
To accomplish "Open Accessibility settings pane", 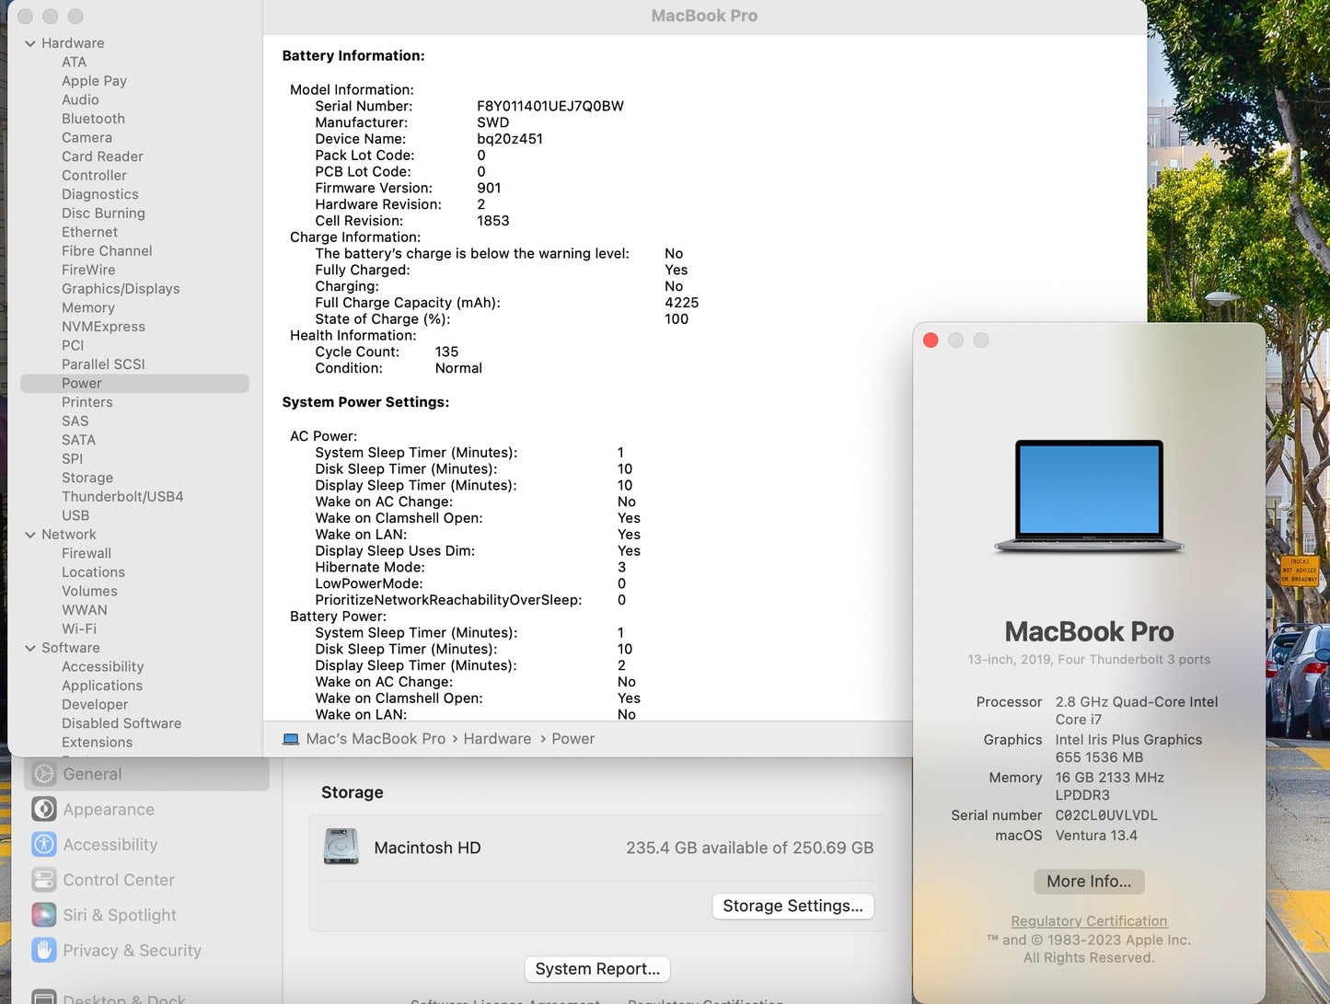I will pos(110,844).
